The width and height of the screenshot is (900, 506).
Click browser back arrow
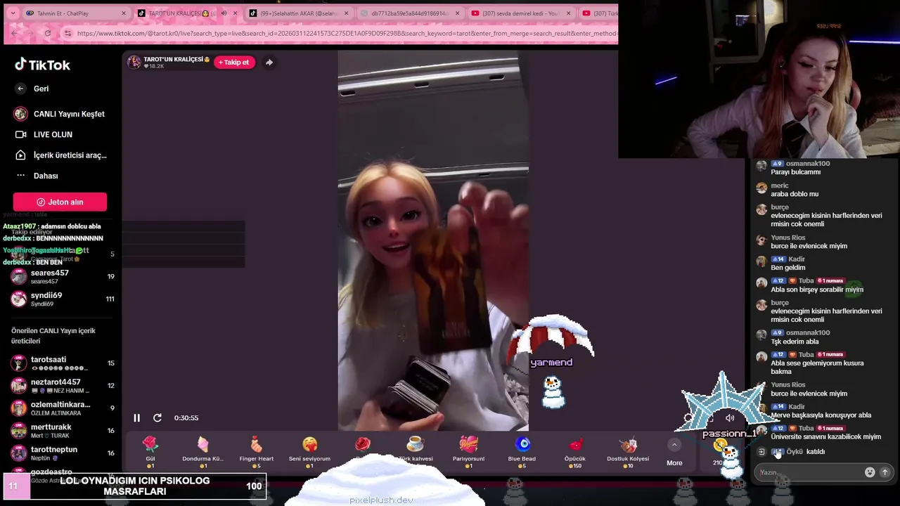15,33
